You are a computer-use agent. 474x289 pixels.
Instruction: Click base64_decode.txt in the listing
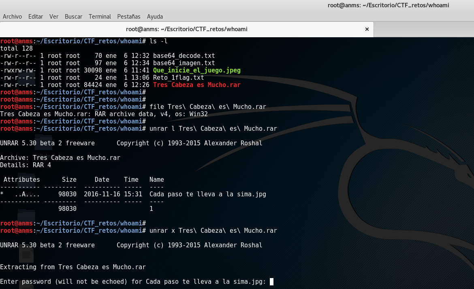[184, 56]
